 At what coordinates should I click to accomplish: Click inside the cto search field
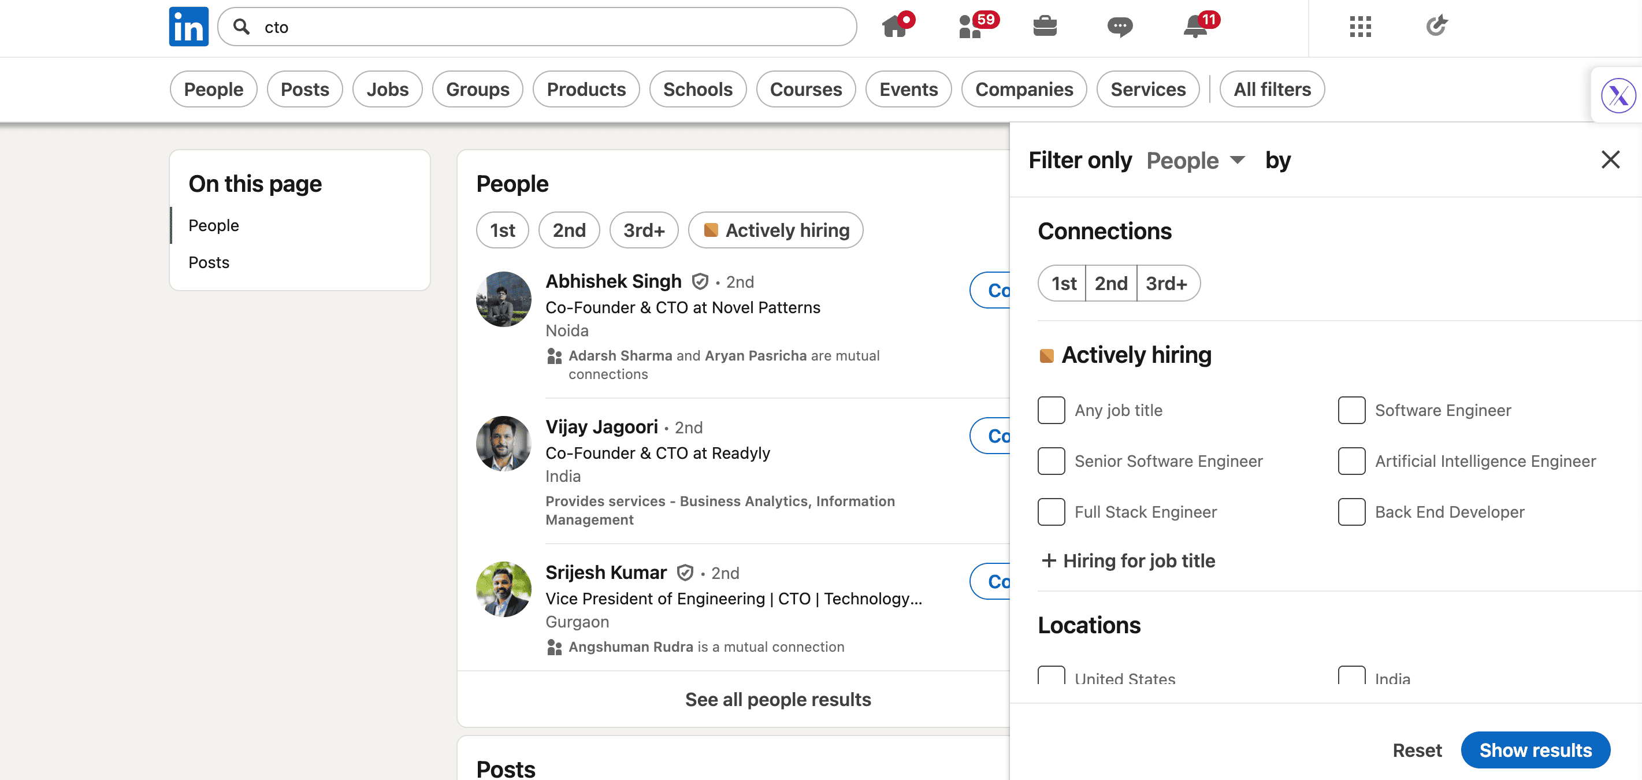point(382,27)
